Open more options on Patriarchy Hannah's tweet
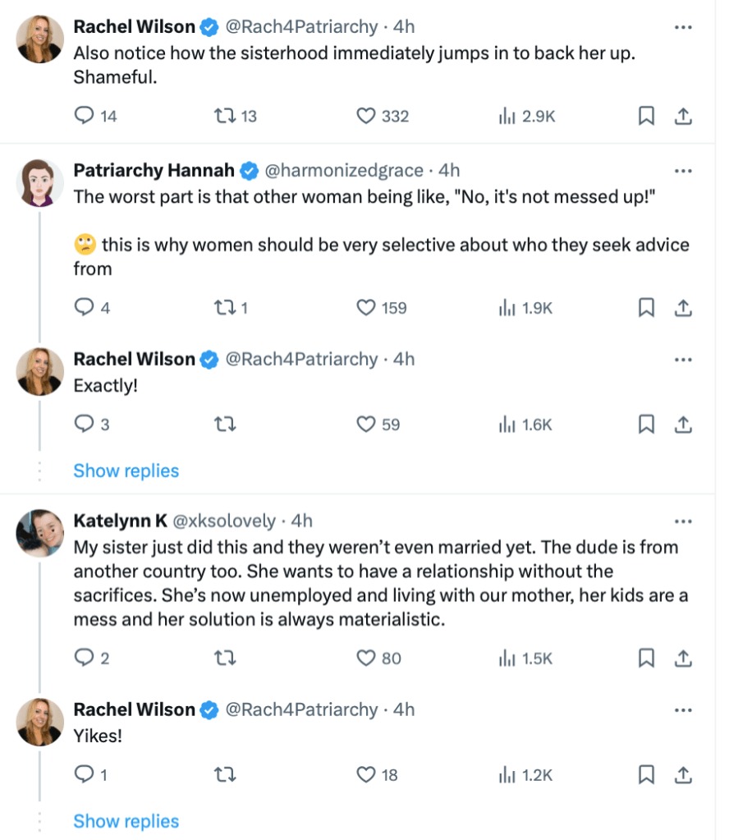729x840 pixels. pyautogui.click(x=682, y=171)
